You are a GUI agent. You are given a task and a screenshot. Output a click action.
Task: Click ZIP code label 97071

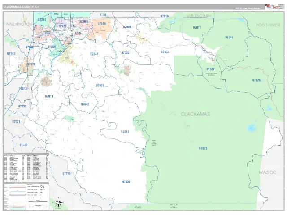16,122
